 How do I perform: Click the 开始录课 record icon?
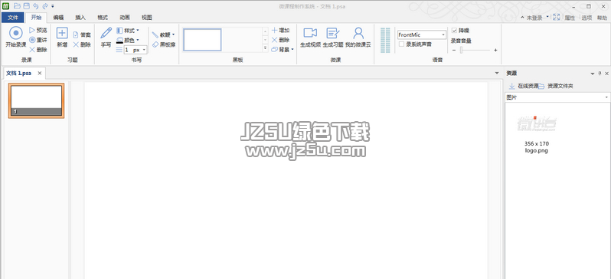(15, 33)
